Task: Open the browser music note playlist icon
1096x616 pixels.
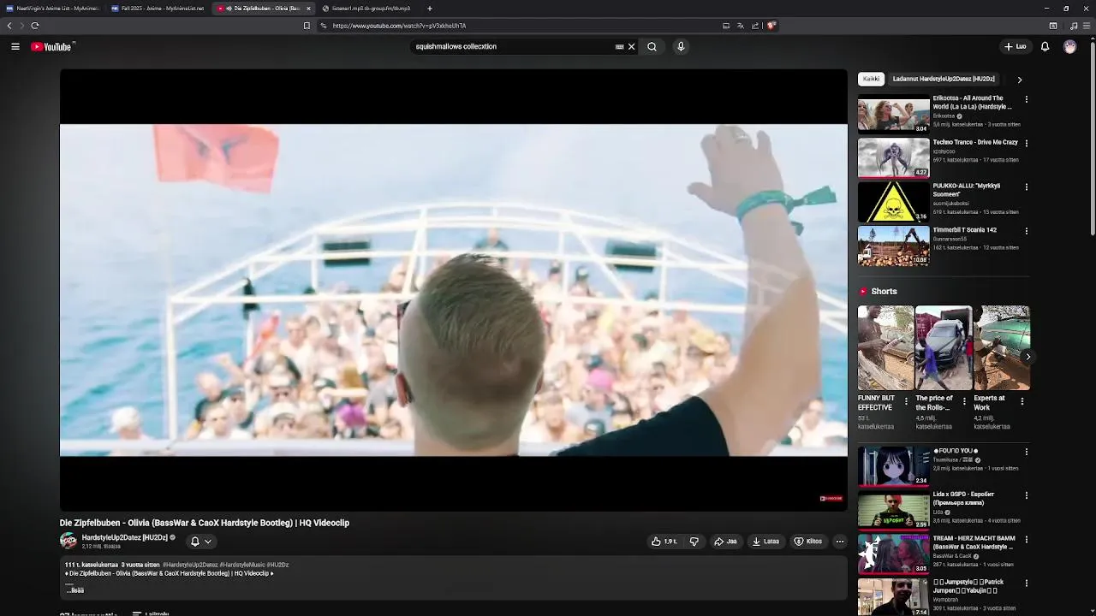Action: (x=1075, y=26)
